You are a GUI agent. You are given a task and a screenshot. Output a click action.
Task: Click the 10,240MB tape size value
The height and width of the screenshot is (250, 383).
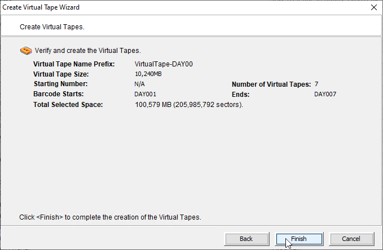(148, 74)
